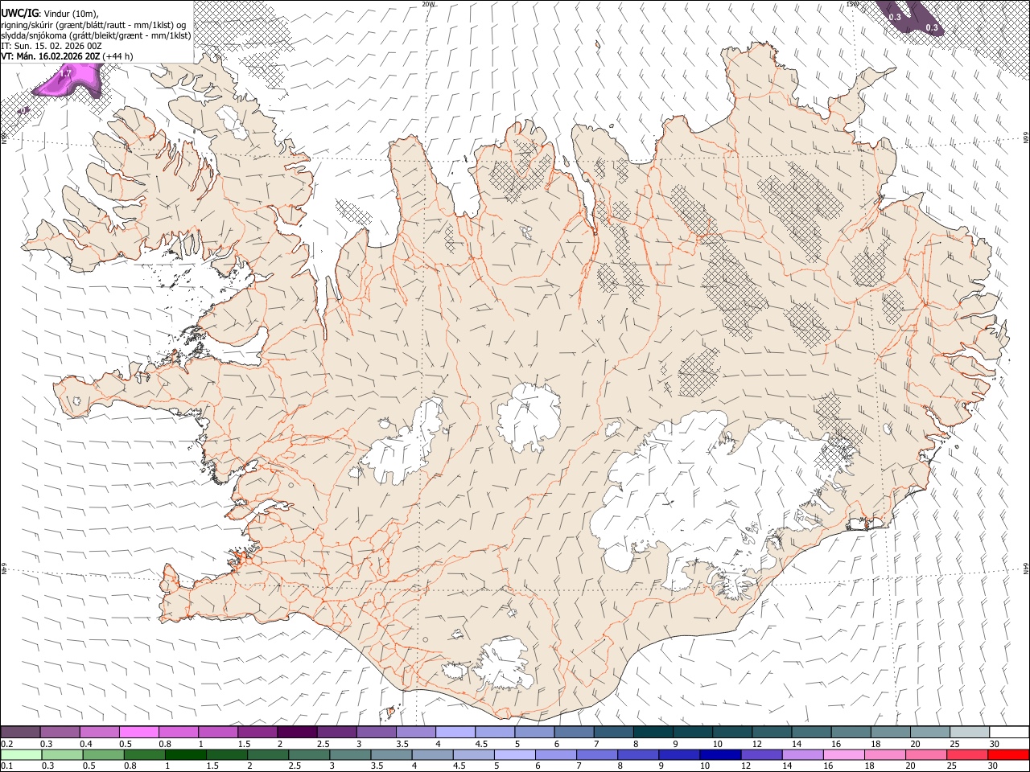Select the hot pink 20 rain legend swatch
This screenshot has width=1030, height=772.
click(x=925, y=754)
